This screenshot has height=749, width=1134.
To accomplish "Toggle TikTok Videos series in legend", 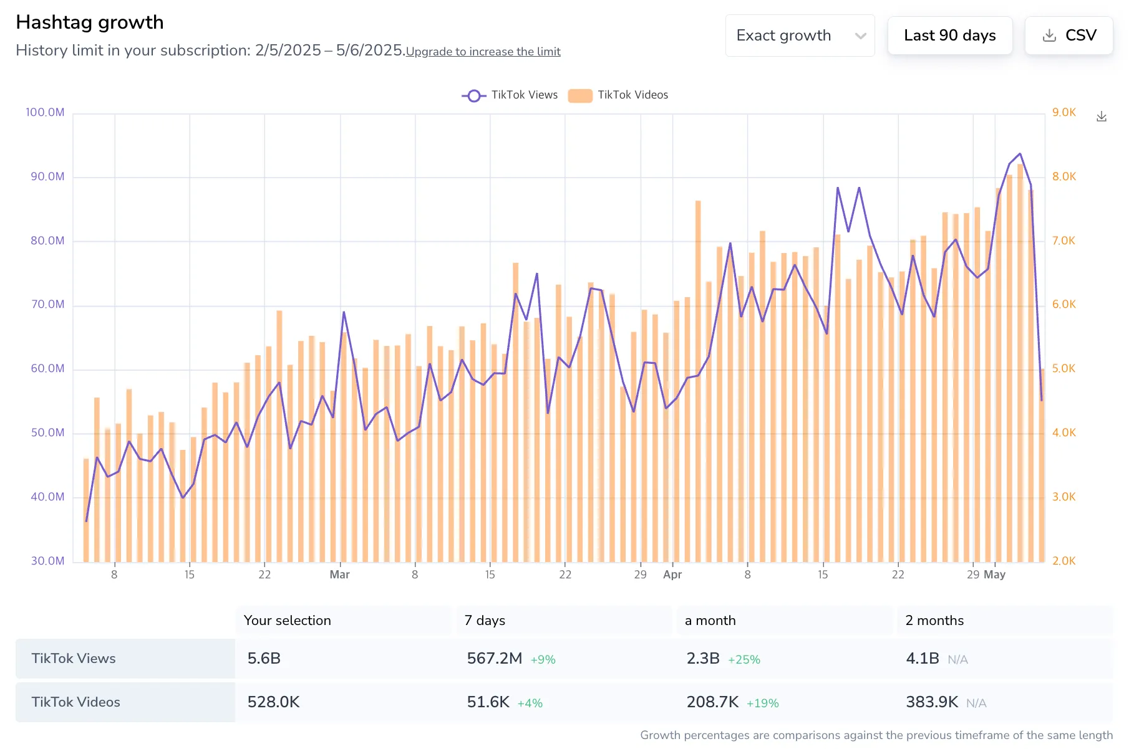I will [x=632, y=95].
